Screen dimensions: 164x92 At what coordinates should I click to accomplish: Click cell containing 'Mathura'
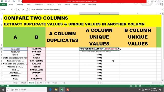coord(15,76)
